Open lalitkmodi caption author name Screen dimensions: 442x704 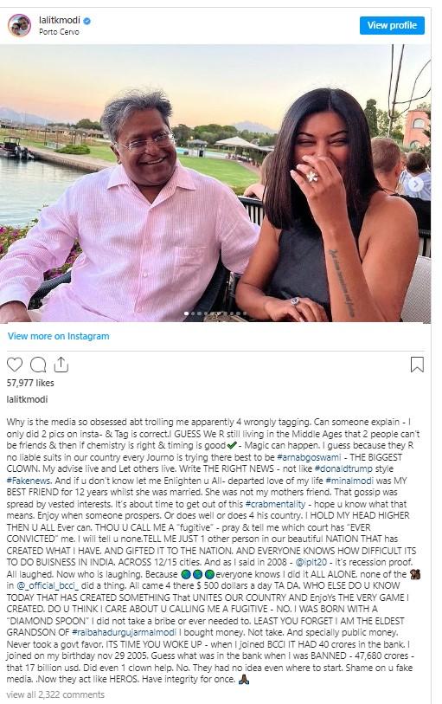(27, 399)
